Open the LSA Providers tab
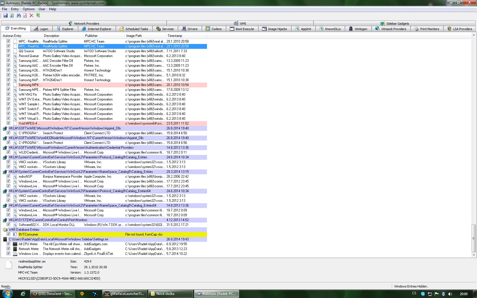The height and width of the screenshot is (298, 477). (460, 29)
